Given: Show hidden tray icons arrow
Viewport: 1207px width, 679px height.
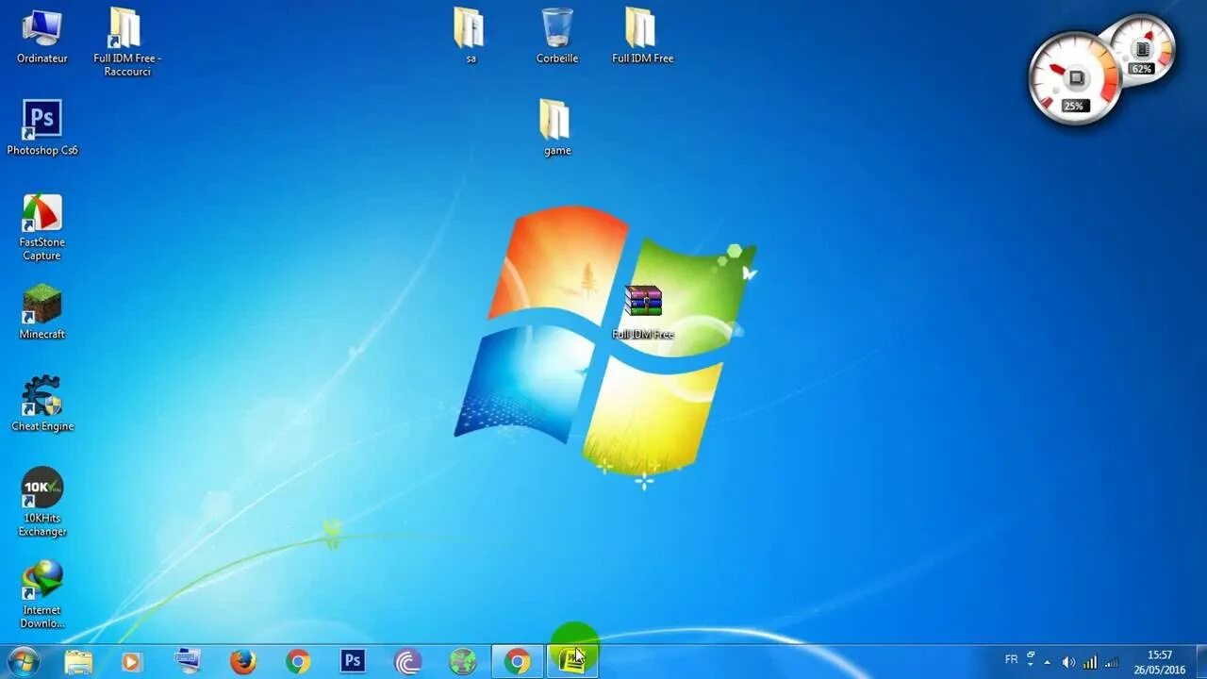Looking at the screenshot, I should pos(1047,663).
